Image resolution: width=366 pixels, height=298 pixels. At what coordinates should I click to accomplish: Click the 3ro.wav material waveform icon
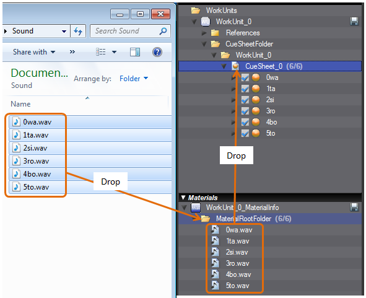(215, 263)
